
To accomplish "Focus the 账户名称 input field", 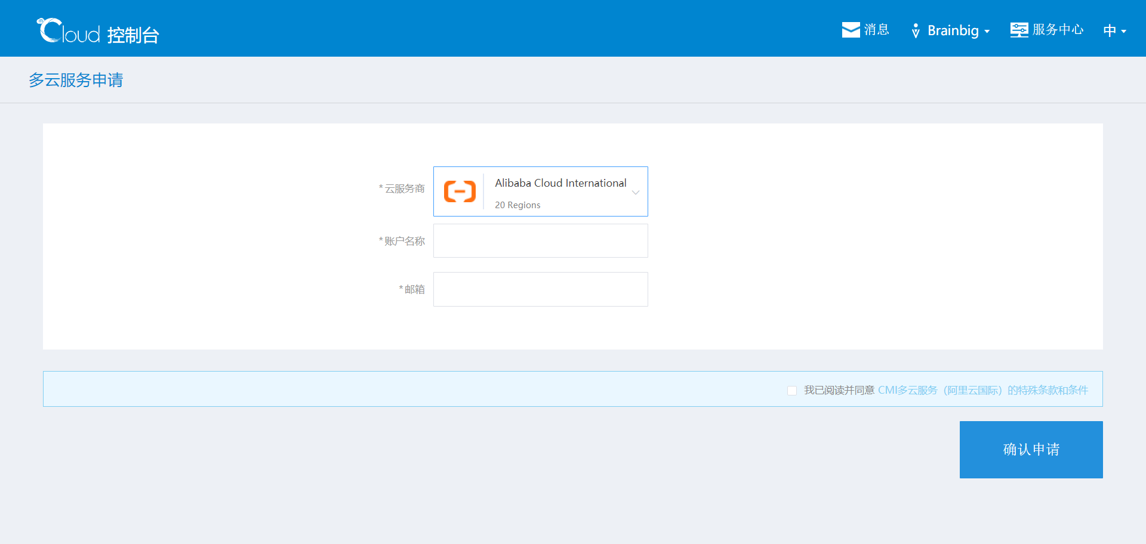I will [541, 241].
